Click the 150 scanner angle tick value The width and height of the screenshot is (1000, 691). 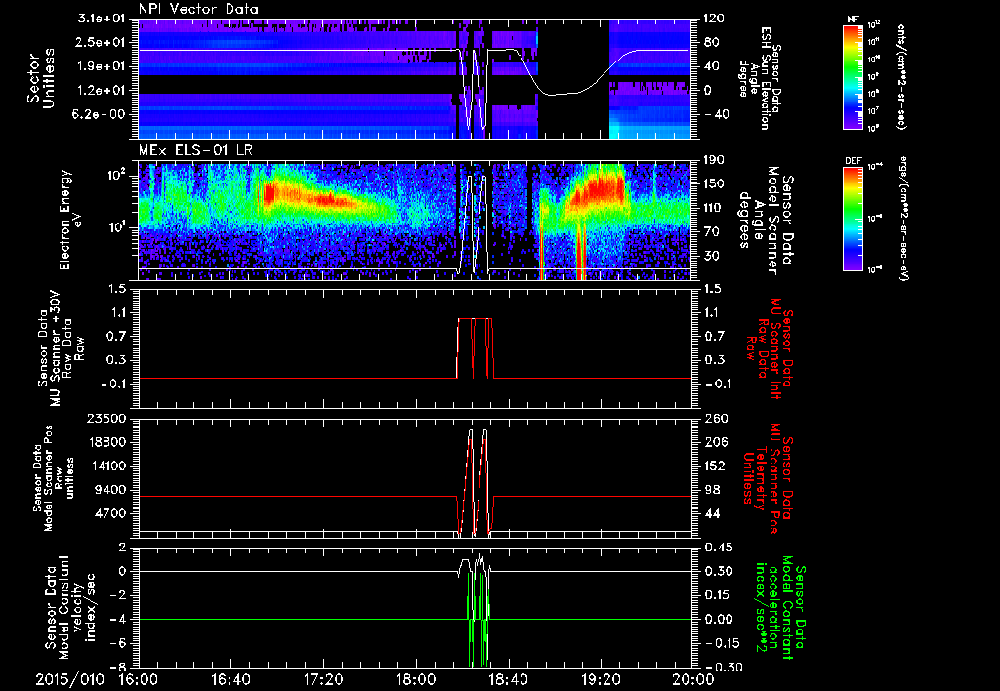coord(714,184)
